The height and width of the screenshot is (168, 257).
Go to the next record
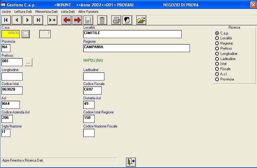(27, 20)
